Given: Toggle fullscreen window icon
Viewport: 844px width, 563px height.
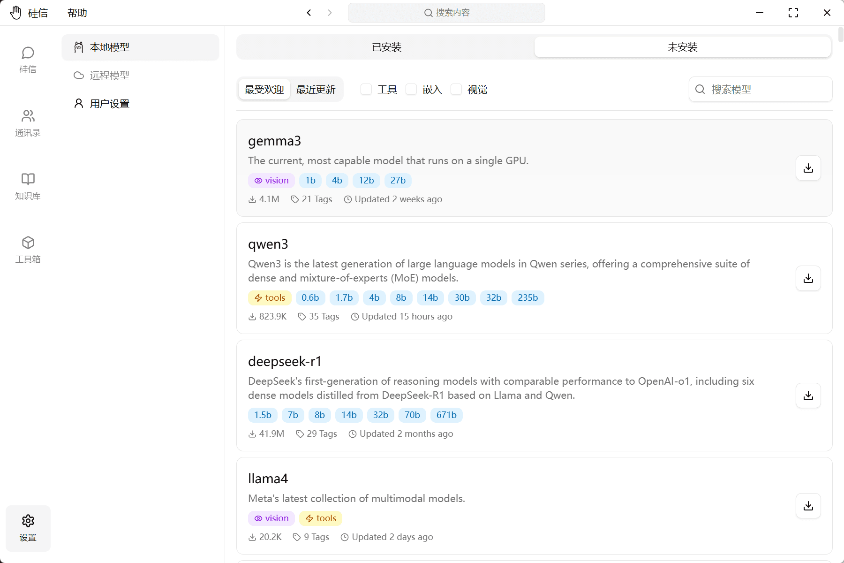Looking at the screenshot, I should [x=793, y=13].
